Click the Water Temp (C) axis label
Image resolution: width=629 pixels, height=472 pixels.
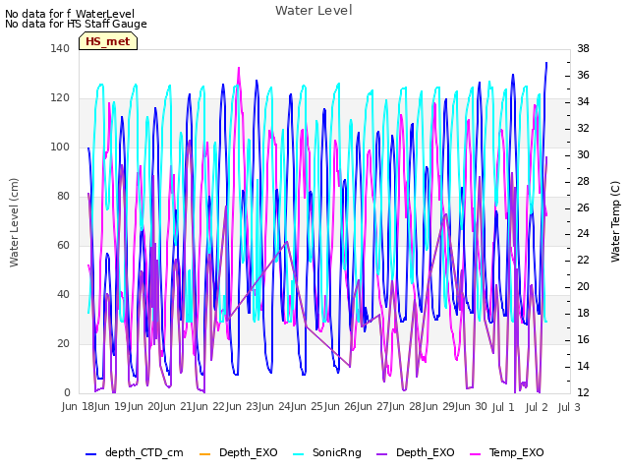(x=615, y=221)
